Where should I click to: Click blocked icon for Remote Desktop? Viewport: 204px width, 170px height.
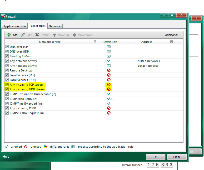109,70
